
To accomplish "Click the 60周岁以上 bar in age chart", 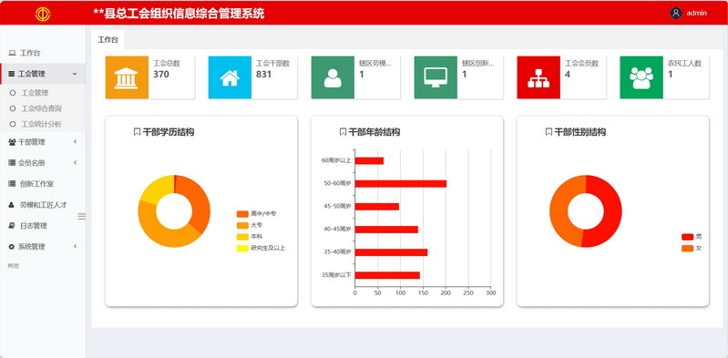I will pyautogui.click(x=370, y=160).
